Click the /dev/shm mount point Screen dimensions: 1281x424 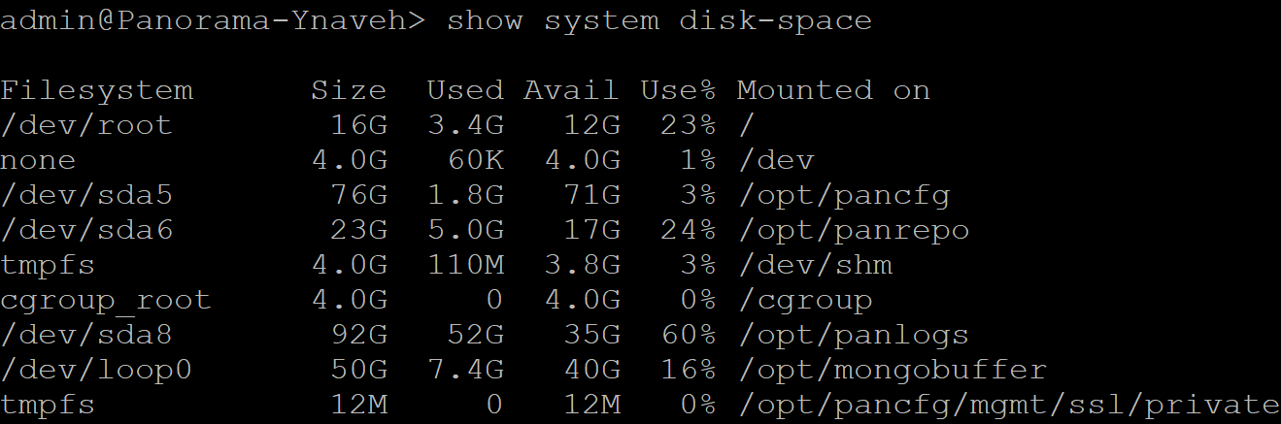[814, 265]
